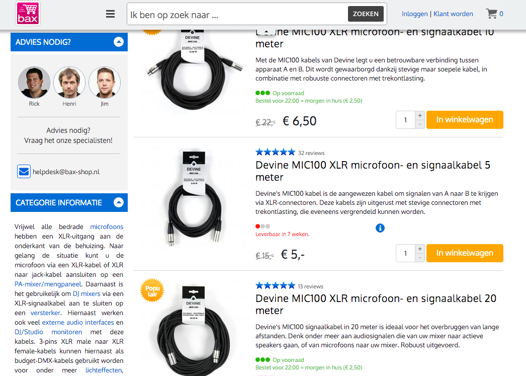Open the hamburger menu
The width and height of the screenshot is (526, 376).
pyautogui.click(x=111, y=14)
